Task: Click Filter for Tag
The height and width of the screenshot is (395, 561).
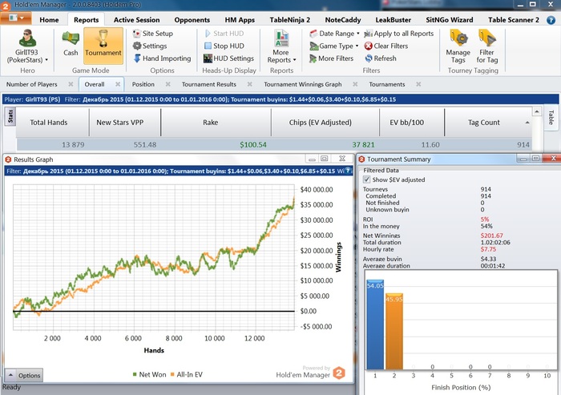Action: (x=487, y=46)
